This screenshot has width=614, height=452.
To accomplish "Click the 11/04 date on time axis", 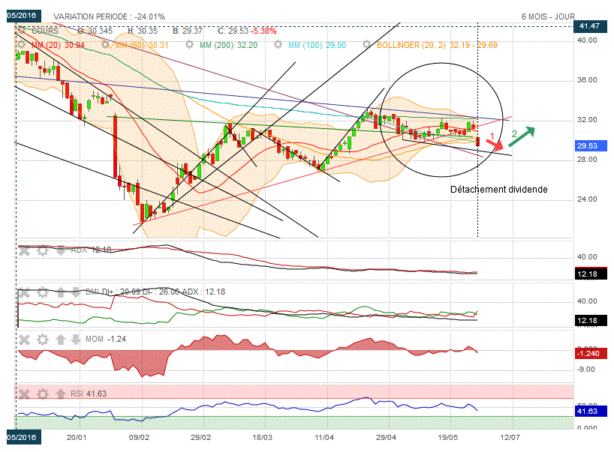I will click(x=324, y=437).
